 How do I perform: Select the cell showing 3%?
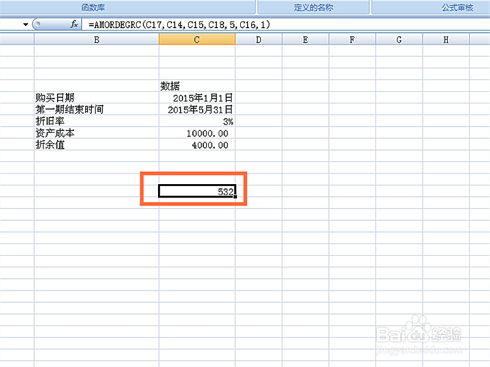[197, 121]
